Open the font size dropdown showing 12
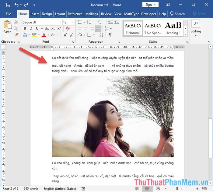 (x=68, y=22)
